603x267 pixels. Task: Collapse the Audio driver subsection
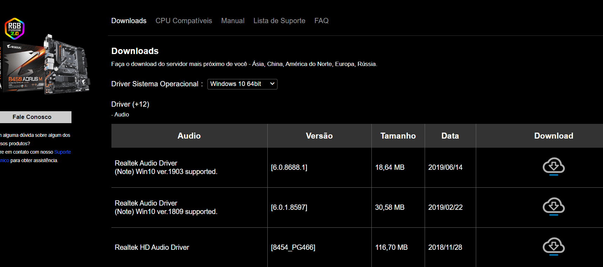[120, 115]
